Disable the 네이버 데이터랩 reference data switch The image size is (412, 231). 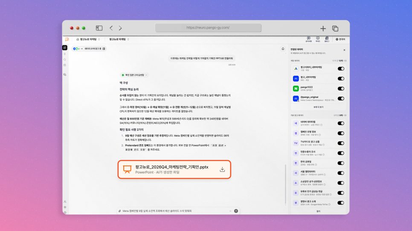(x=341, y=123)
